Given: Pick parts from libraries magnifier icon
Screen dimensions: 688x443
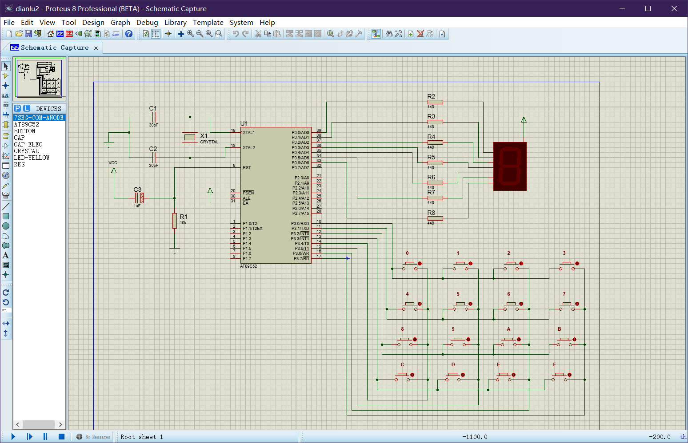Looking at the screenshot, I should pos(330,34).
